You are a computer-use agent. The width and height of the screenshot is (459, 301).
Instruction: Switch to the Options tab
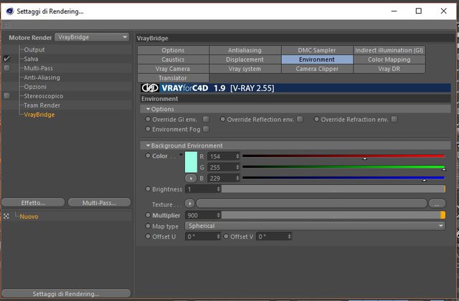coord(173,50)
